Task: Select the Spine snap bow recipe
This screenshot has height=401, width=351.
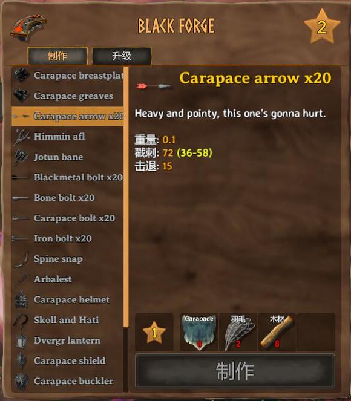Action: click(x=68, y=259)
